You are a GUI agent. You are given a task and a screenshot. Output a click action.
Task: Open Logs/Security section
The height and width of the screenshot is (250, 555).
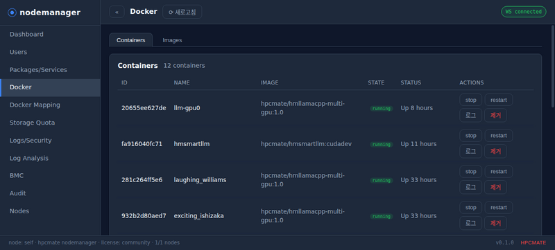point(50,140)
